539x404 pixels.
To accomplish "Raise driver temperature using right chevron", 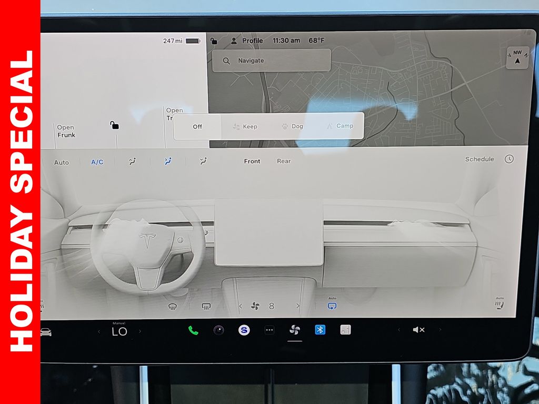I will (x=140, y=331).
